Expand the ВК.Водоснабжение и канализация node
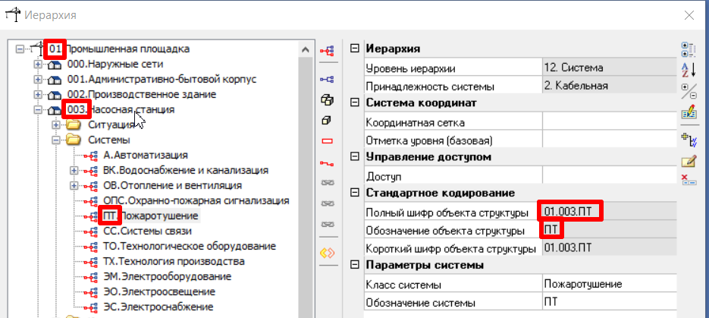The width and height of the screenshot is (709, 318). pyautogui.click(x=74, y=171)
